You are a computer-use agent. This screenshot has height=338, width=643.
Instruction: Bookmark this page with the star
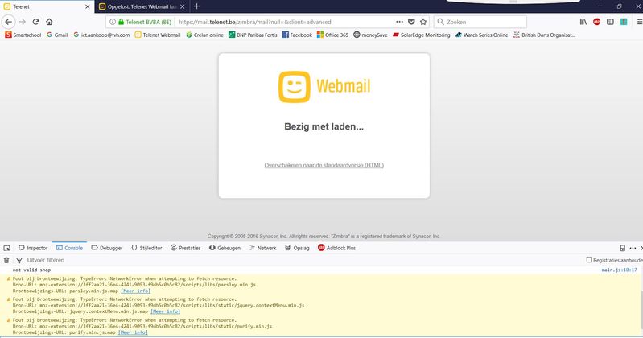[423, 22]
